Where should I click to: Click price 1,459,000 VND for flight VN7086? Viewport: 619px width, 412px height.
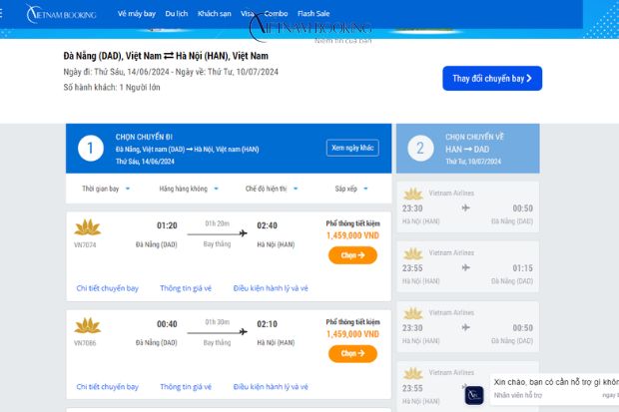[352, 334]
